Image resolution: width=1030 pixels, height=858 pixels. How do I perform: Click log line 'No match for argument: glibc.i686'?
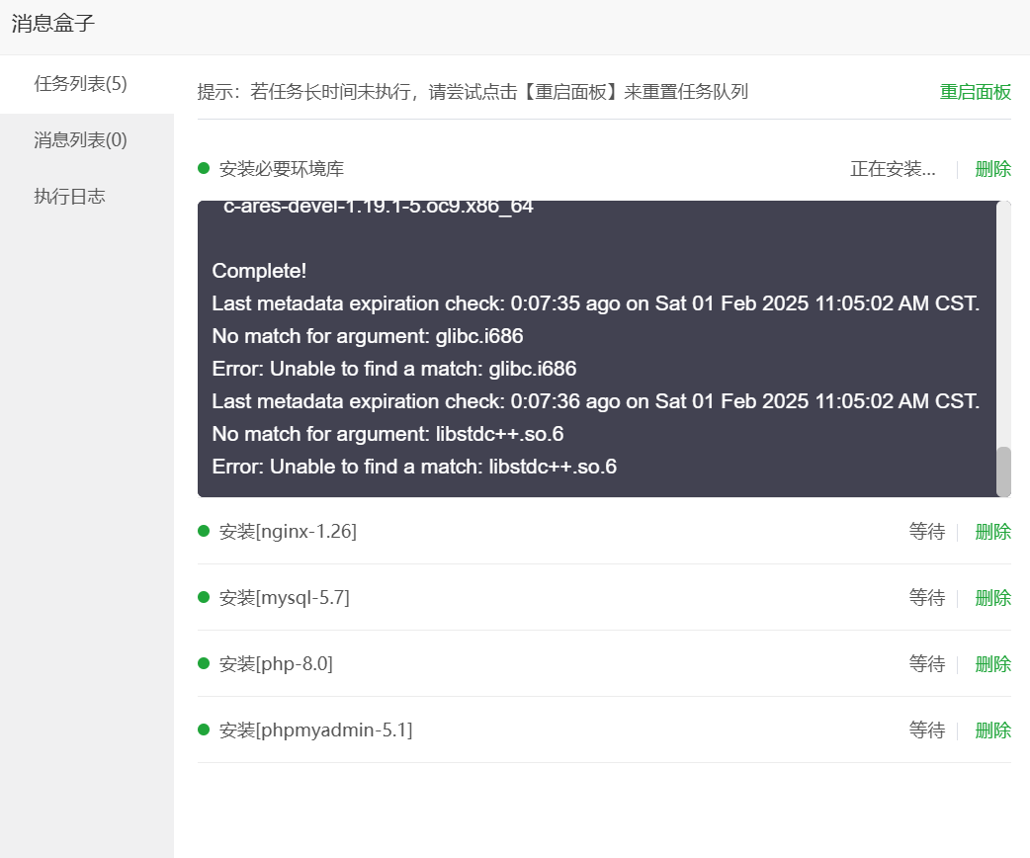tap(367, 336)
